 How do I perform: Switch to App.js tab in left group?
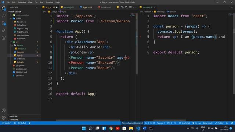50,7
